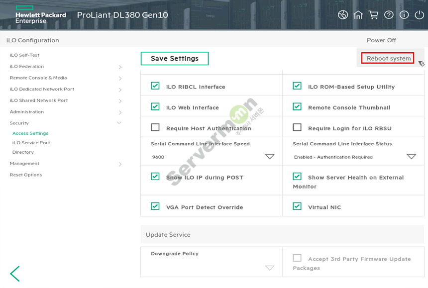Uncheck the iLO Web Interface checkbox
Viewport: 428px width, 288px height.
(155, 106)
